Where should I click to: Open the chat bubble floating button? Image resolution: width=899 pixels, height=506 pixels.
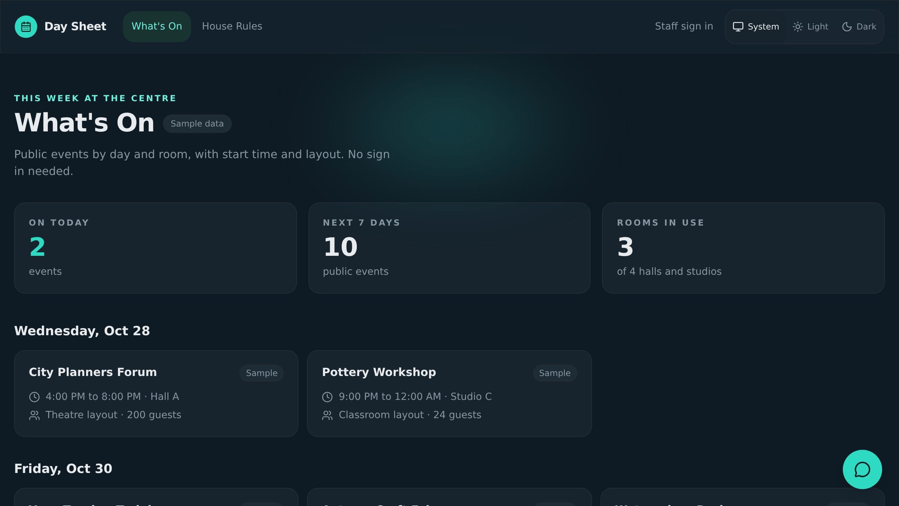tap(862, 469)
